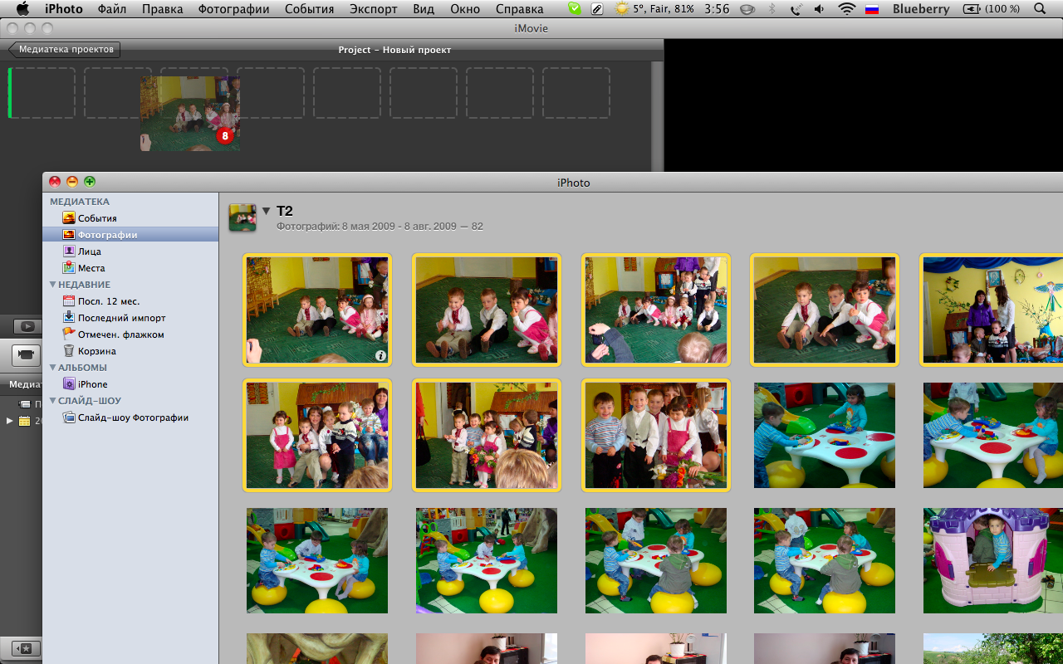Viewport: 1063px width, 664px height.
Task: Click the iMovie camera import button
Action: tap(26, 354)
